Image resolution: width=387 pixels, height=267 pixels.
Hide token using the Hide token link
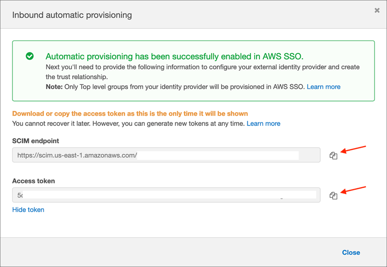(28, 210)
